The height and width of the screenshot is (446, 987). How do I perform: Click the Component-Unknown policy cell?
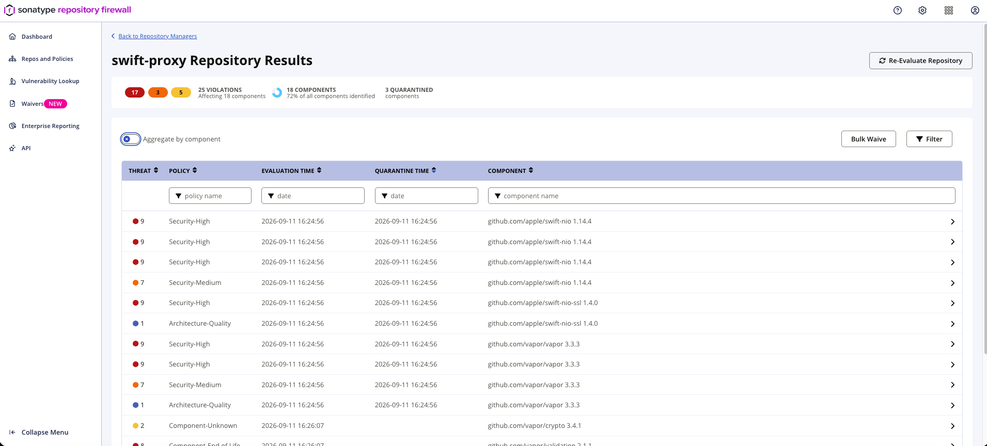pos(203,426)
